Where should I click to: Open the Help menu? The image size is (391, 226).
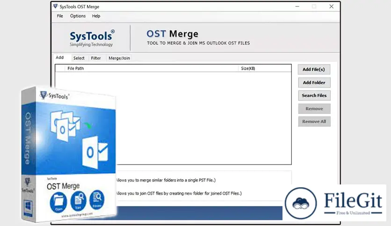point(96,16)
